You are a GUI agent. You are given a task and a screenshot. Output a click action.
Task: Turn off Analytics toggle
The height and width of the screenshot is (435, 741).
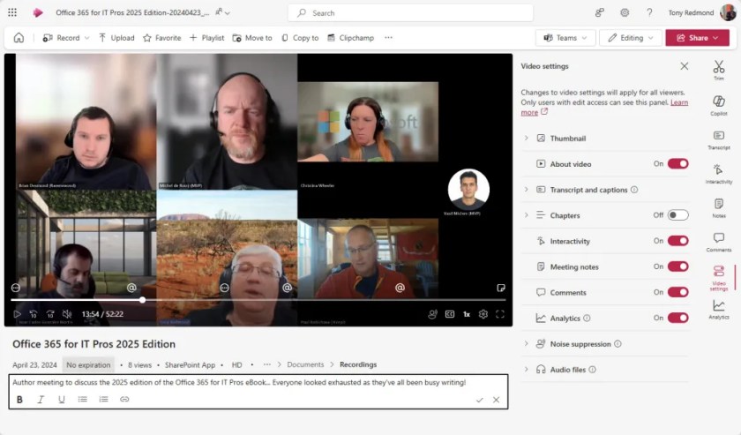point(677,318)
